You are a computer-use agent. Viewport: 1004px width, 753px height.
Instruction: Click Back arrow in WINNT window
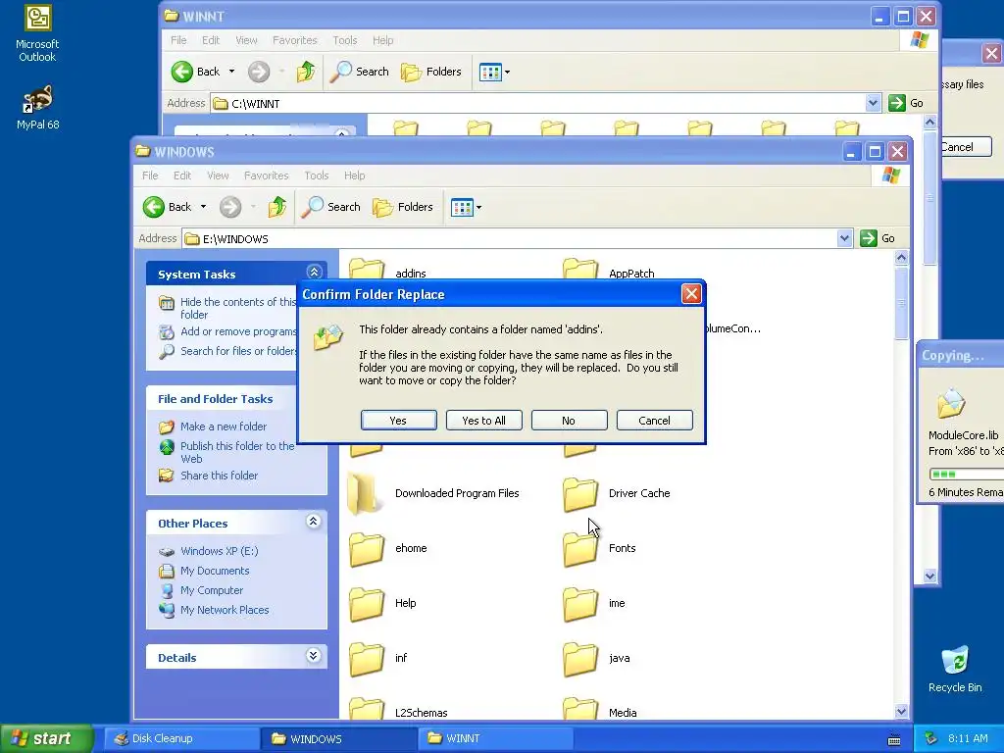tap(181, 72)
